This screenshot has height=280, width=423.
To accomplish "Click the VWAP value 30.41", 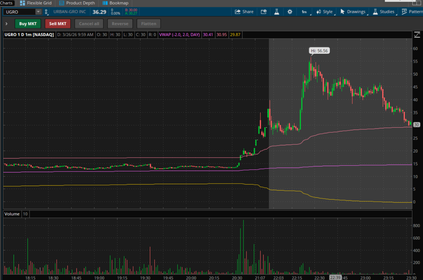I will click(208, 35).
